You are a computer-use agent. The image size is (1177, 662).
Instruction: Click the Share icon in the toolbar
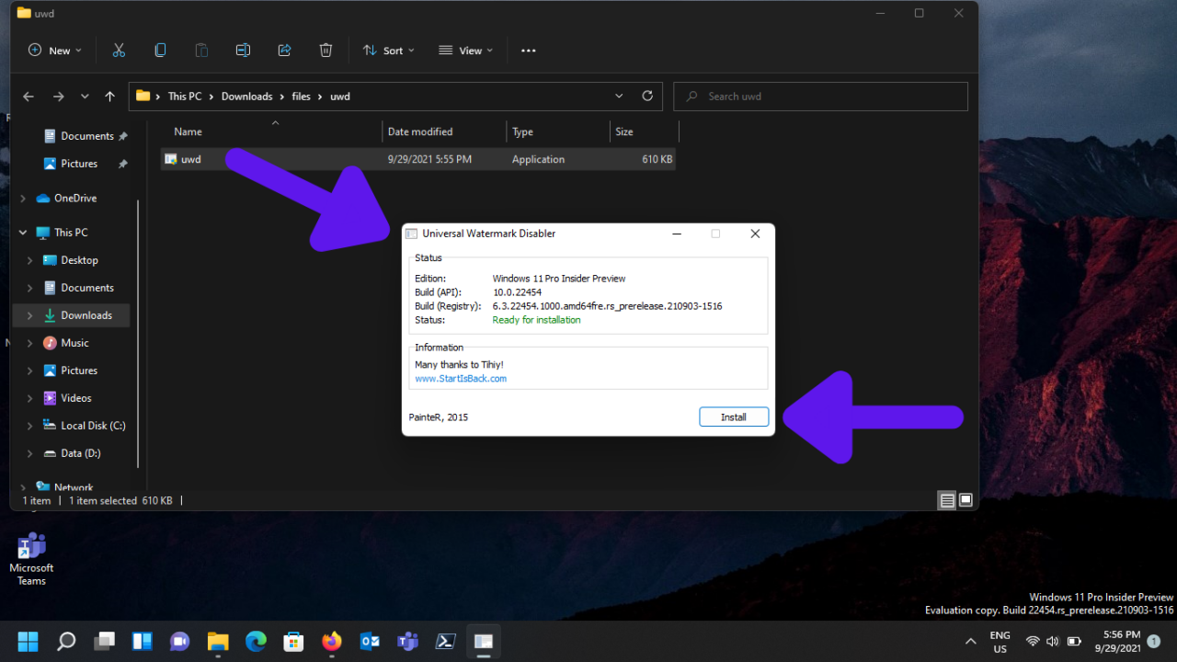tap(284, 50)
